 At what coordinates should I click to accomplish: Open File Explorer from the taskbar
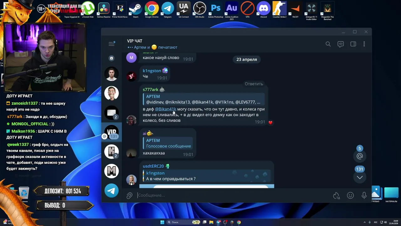pos(211,222)
